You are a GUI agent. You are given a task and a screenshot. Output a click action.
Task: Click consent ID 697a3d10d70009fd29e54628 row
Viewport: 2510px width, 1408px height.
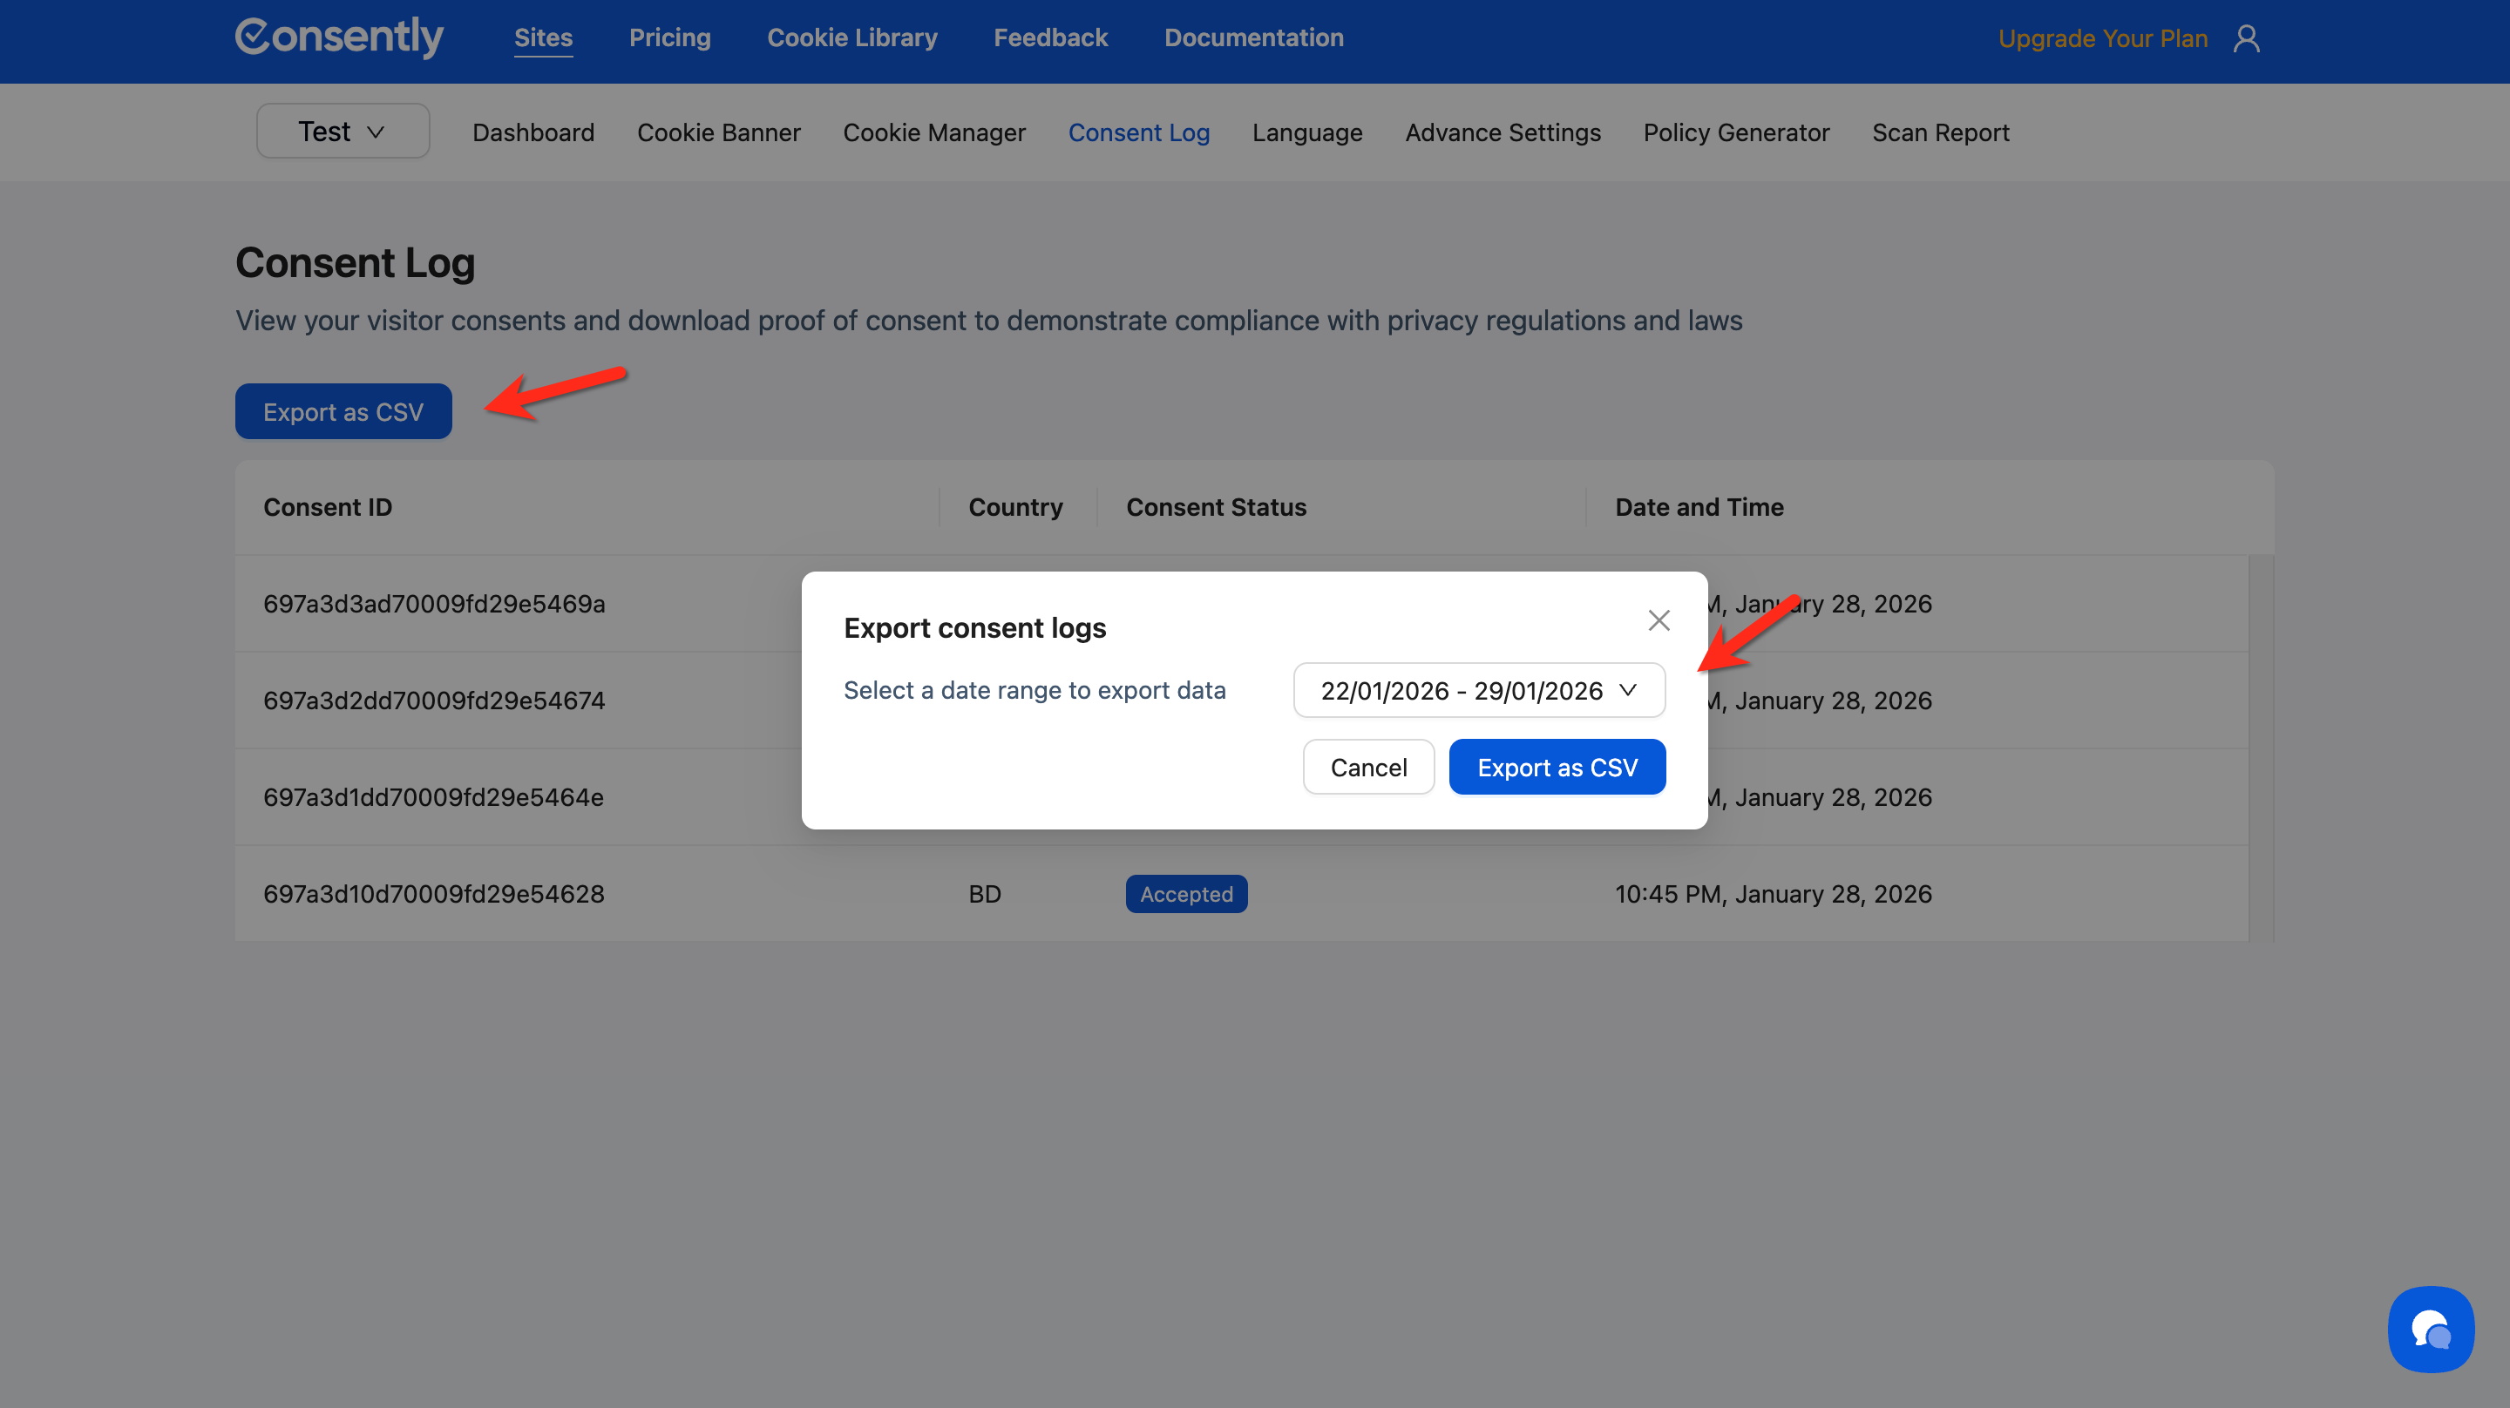[434, 895]
